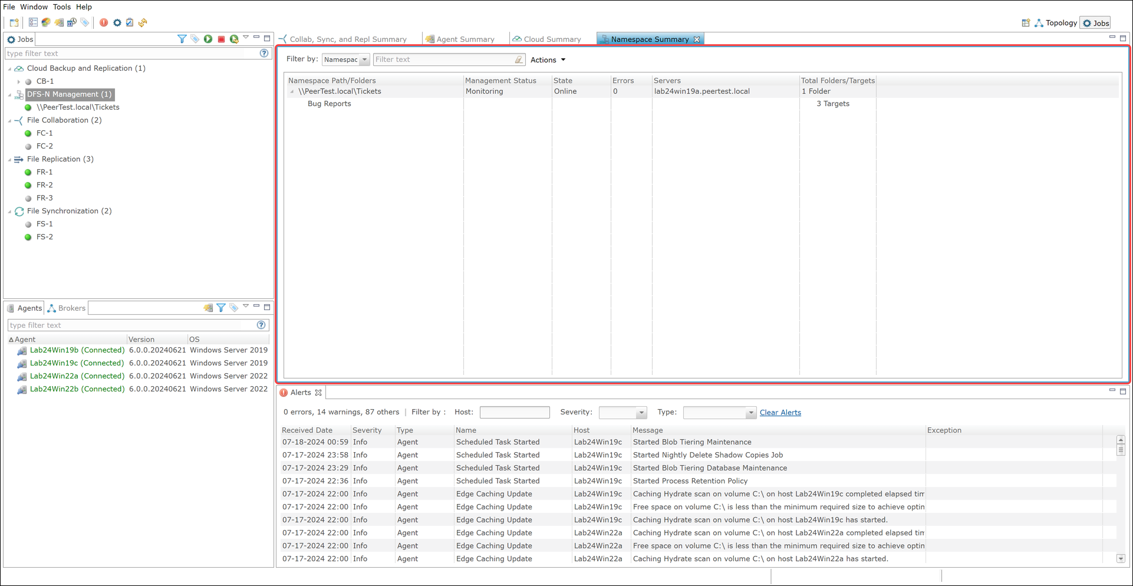Expand the CB-1 job node
This screenshot has width=1133, height=586.
19,81
